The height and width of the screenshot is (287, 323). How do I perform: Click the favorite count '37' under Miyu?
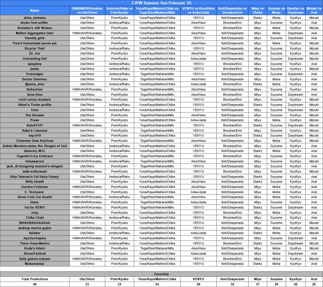click(x=257, y=284)
